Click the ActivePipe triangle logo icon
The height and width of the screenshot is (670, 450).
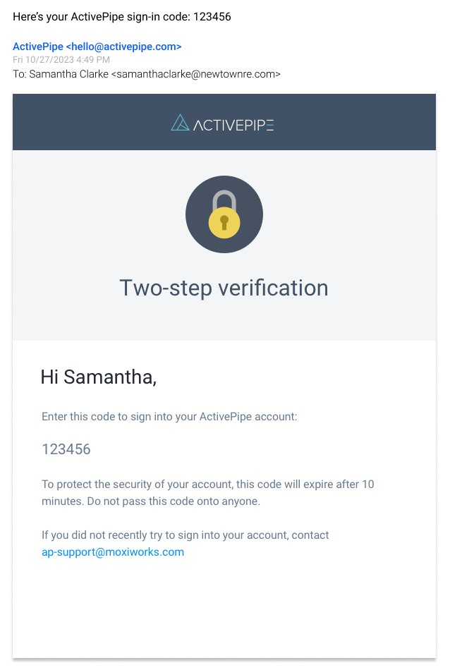pyautogui.click(x=180, y=123)
